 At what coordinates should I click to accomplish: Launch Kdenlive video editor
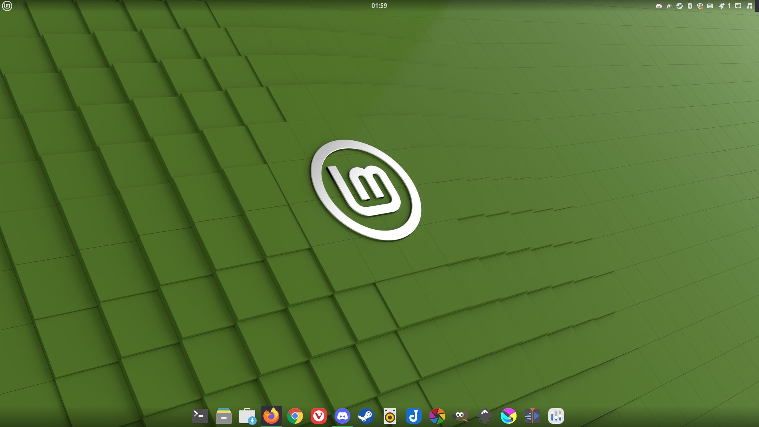(x=532, y=416)
